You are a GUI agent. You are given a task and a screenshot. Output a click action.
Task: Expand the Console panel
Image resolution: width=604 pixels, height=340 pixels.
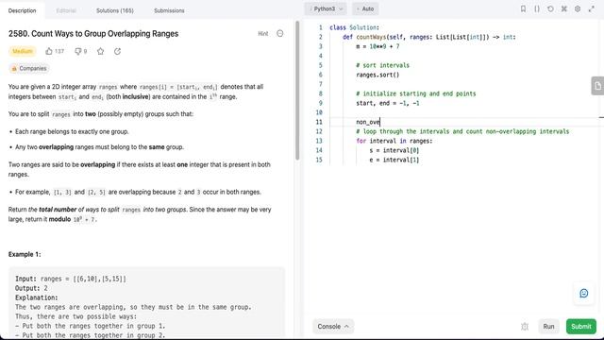tap(333, 327)
